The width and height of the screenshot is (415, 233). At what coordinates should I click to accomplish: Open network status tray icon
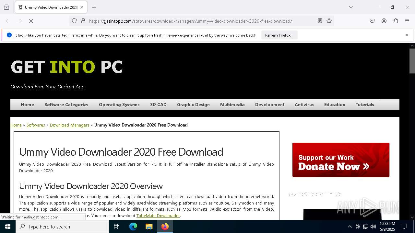[x=365, y=227]
